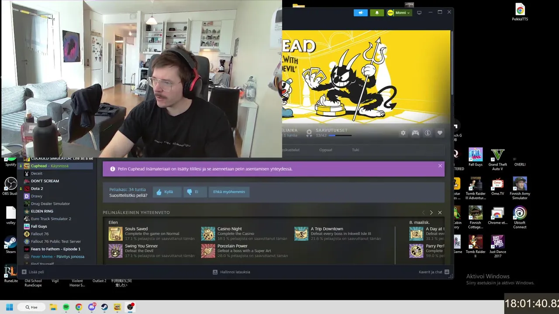Open the Tuki tab
559x314 pixels.
point(355,150)
